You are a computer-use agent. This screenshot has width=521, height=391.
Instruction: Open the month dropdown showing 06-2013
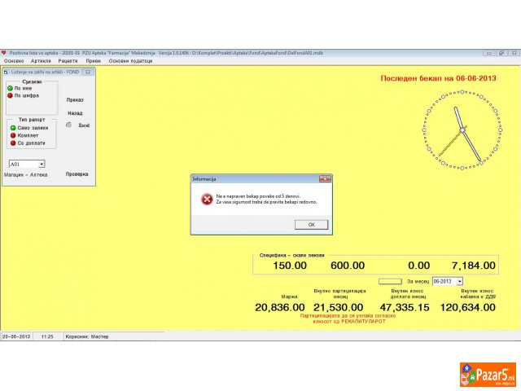[x=460, y=281]
